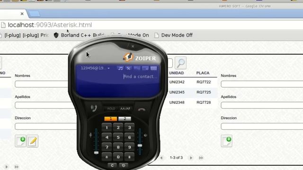Click the RQ7728 plate cell

[204, 102]
